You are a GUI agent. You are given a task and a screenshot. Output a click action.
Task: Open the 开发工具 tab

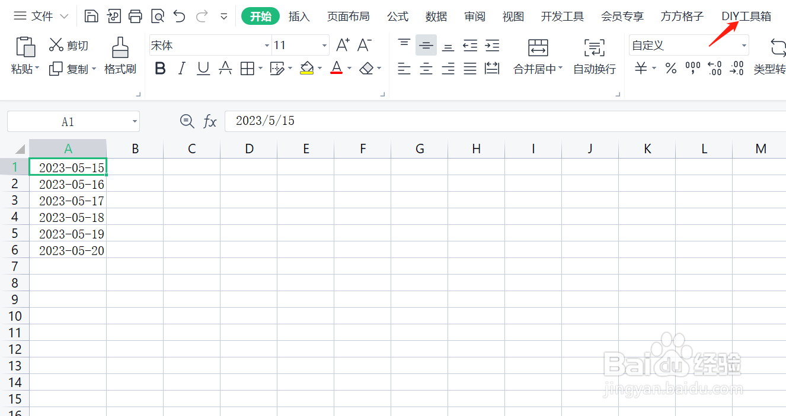point(563,17)
